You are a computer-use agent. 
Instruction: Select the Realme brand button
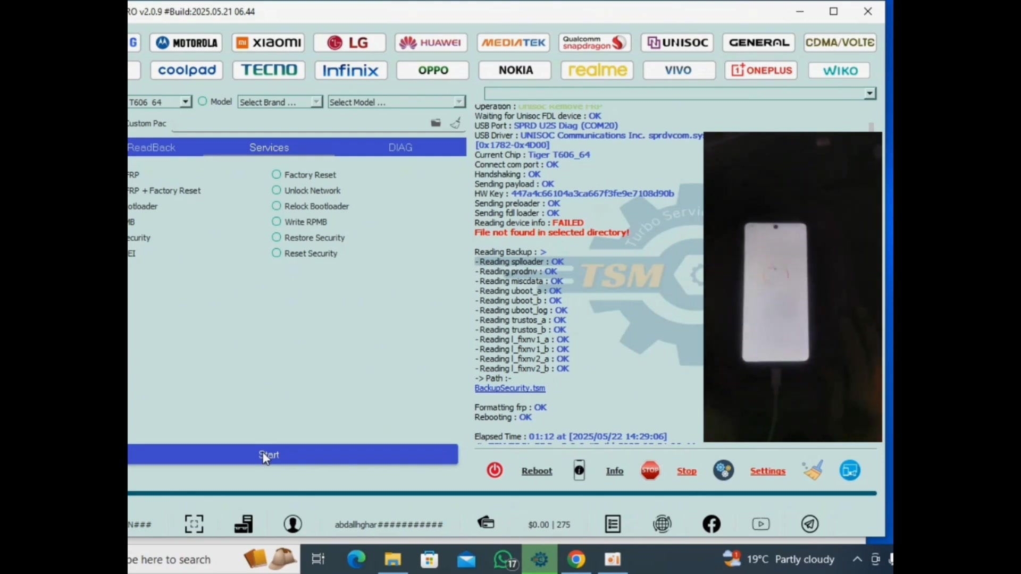tap(597, 70)
